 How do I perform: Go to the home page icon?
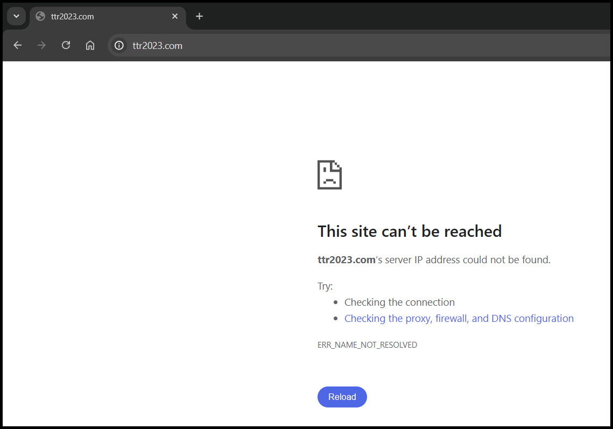[90, 45]
